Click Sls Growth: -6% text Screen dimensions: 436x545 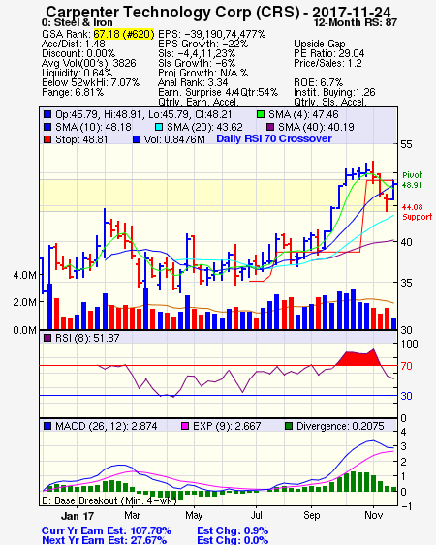(197, 63)
